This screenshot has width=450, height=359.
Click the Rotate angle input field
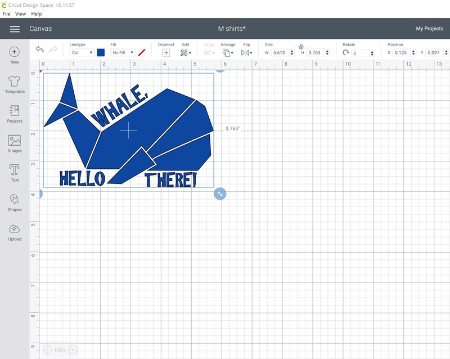click(361, 53)
